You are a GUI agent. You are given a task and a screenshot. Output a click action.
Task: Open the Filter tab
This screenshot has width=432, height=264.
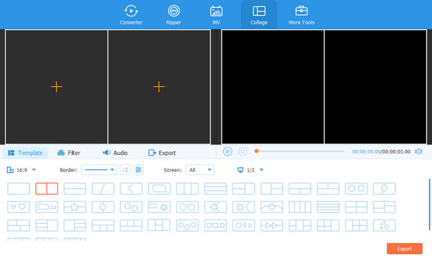[x=68, y=153]
